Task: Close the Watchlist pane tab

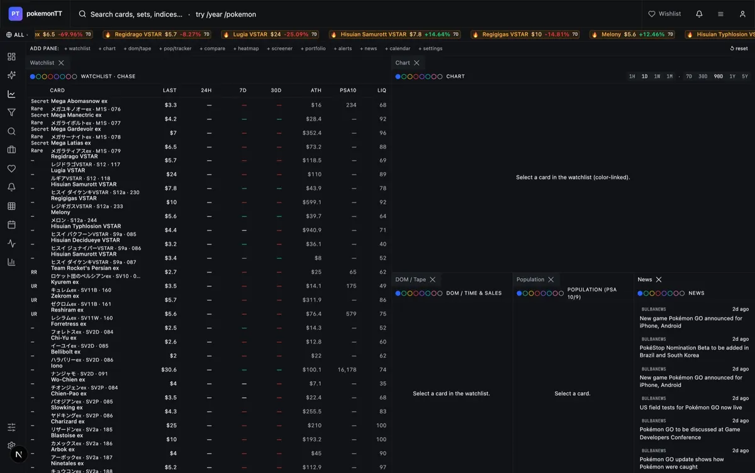Action: tap(61, 63)
